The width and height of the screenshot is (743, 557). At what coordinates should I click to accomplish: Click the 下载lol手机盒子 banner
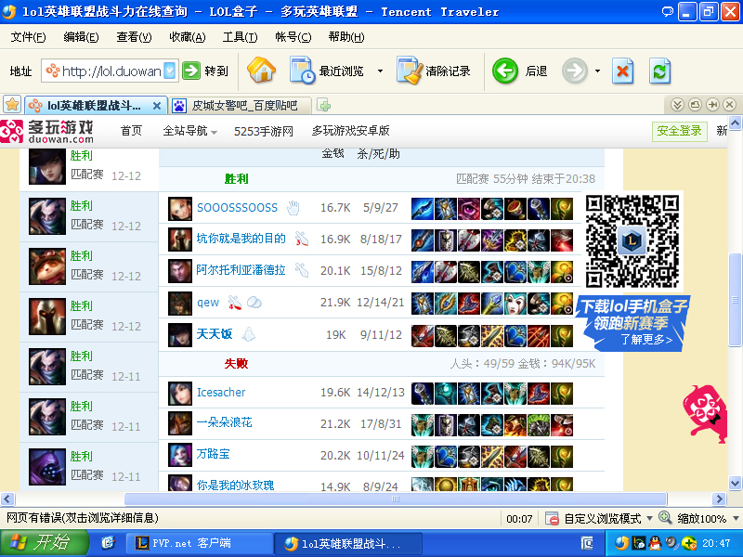pyautogui.click(x=632, y=323)
